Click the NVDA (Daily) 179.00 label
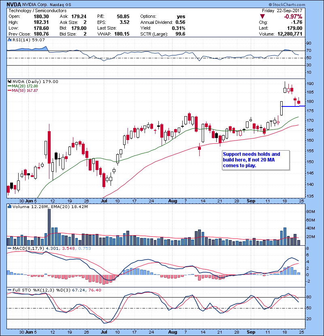Screen dimensions: 324x336 pyautogui.click(x=35, y=81)
